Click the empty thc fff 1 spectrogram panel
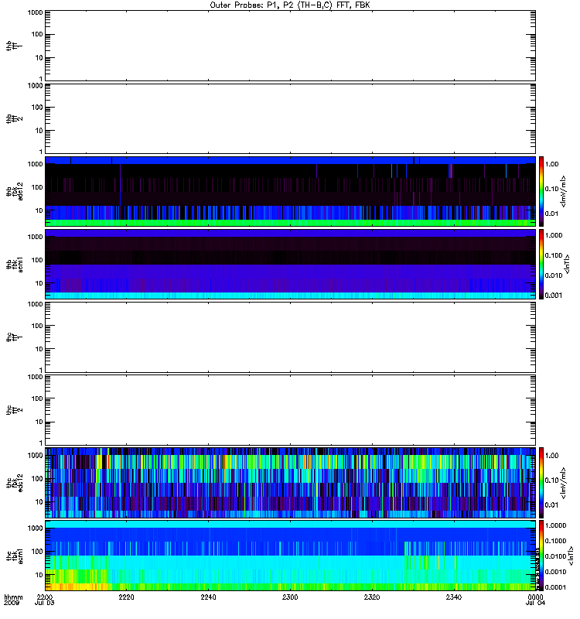The width and height of the screenshot is (580, 619). point(291,337)
